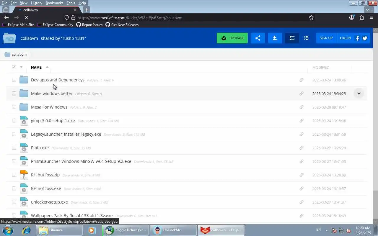Open a new browser tab
The height and width of the screenshot is (236, 378).
pos(86,10)
